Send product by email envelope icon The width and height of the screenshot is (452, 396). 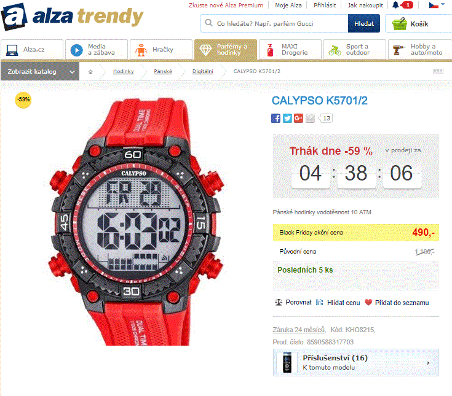point(310,118)
